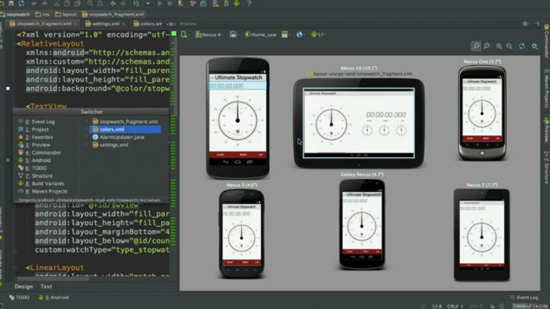The image size is (550, 309).
Task: Click the zoom in preview icon
Action: 499,46
